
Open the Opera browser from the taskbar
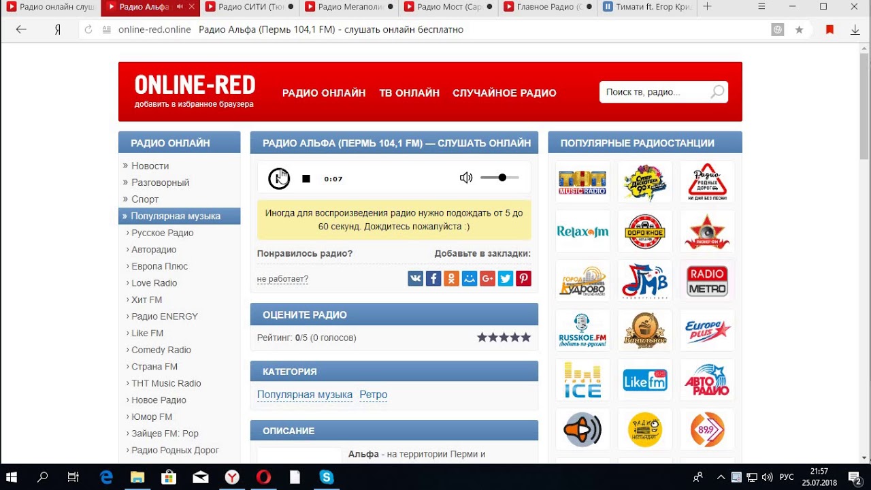coord(263,477)
